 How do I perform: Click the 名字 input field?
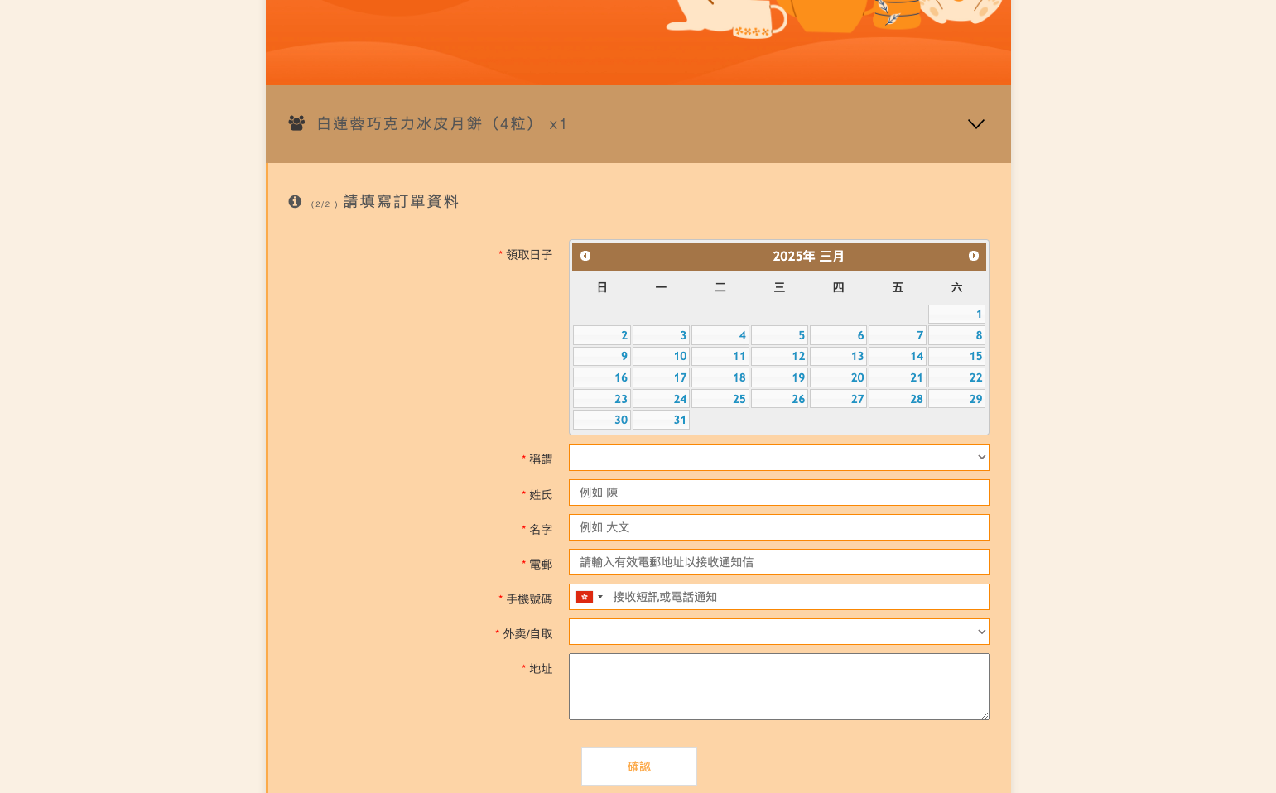[779, 527]
